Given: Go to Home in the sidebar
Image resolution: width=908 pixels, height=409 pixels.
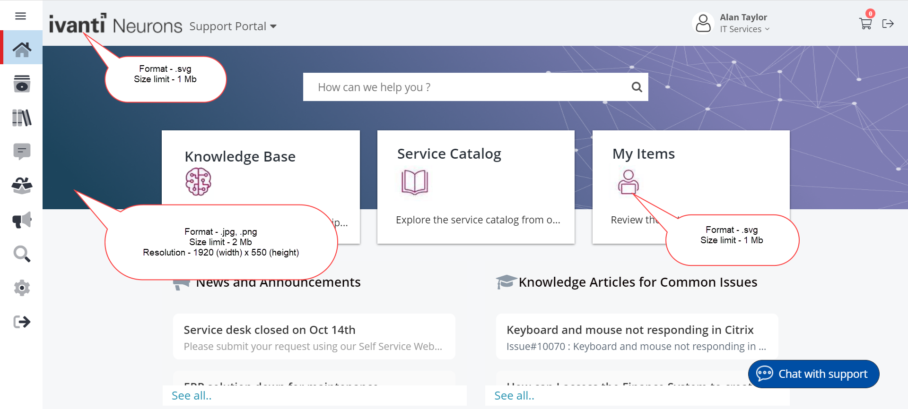Looking at the screenshot, I should coord(22,49).
